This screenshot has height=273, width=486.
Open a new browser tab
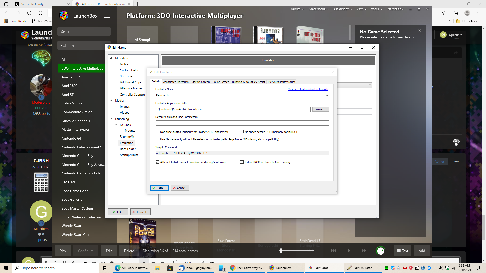pyautogui.click(x=137, y=4)
